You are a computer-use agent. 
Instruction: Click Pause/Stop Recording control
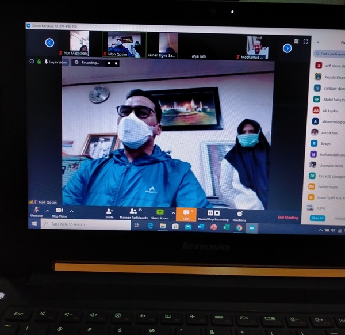click(x=213, y=214)
